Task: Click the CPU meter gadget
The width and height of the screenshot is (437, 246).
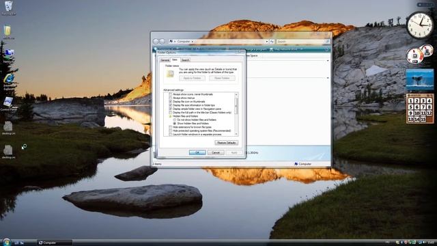Action: (x=419, y=55)
